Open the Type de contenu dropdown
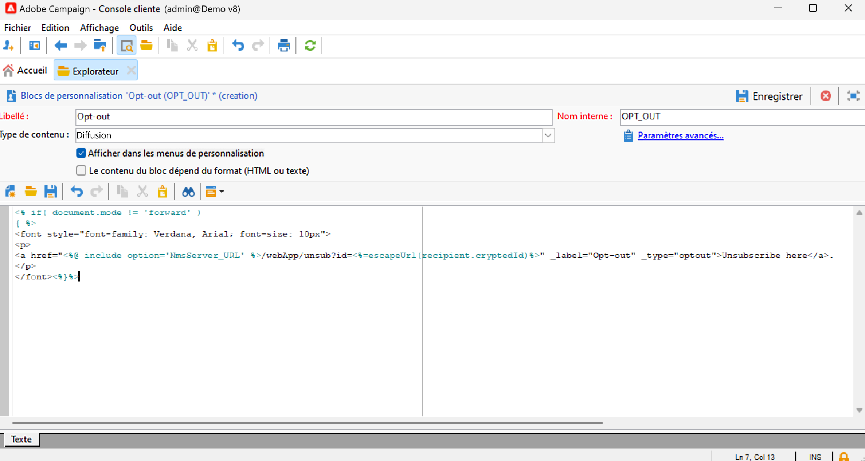The width and height of the screenshot is (865, 461). click(548, 135)
